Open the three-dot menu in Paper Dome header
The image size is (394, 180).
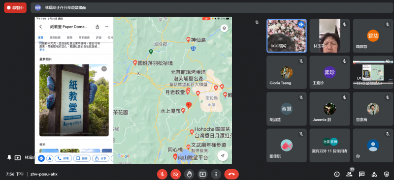[x=106, y=27]
